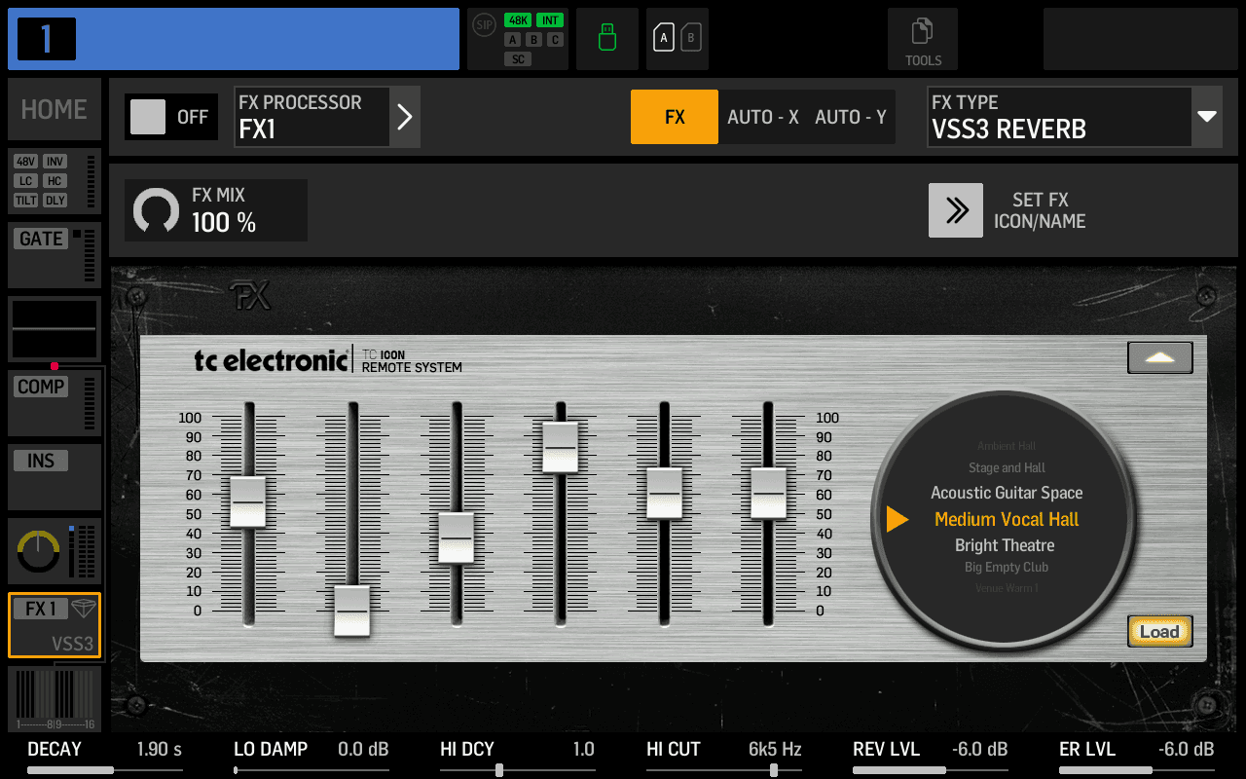Select SD card slot B icon
The height and width of the screenshot is (779, 1246).
click(691, 38)
